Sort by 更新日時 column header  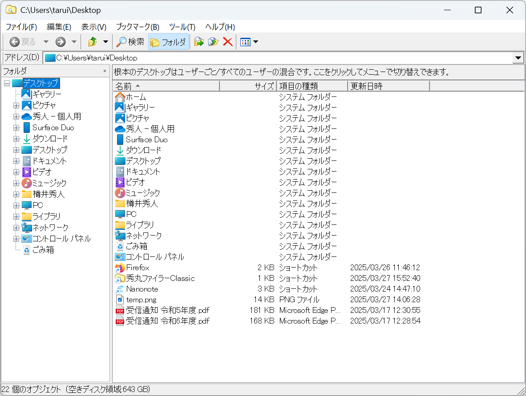point(389,86)
